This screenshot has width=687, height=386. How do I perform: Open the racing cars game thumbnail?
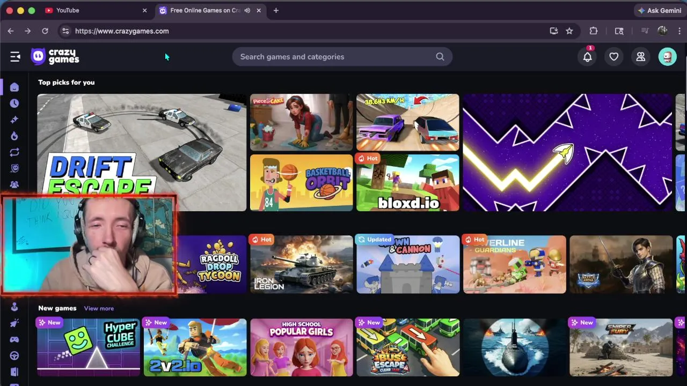tap(408, 122)
